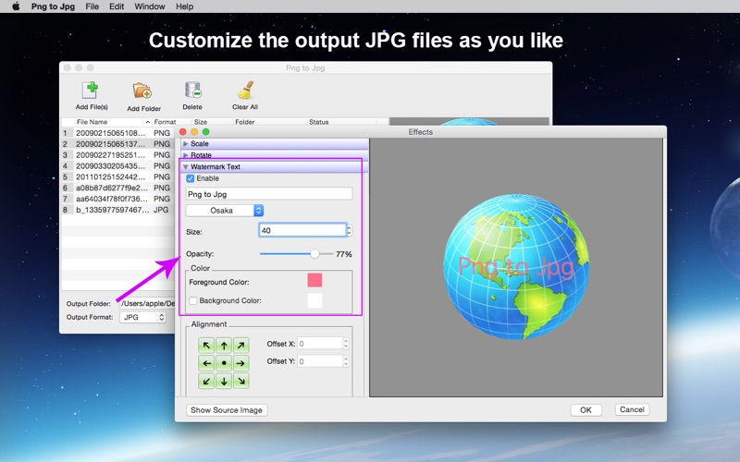The image size is (740, 462).
Task: Open the Osaka font dropdown
Action: 225,211
